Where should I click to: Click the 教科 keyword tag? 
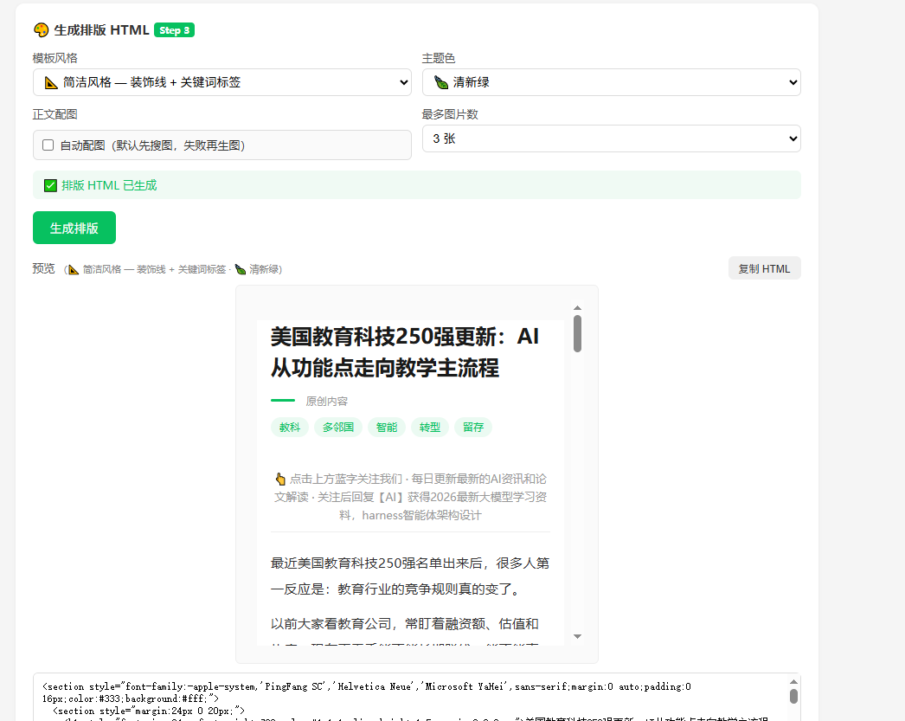(290, 428)
